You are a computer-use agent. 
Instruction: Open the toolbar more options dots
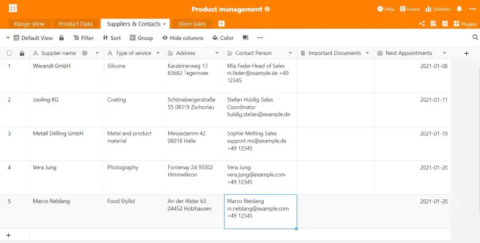pyautogui.click(x=260, y=37)
